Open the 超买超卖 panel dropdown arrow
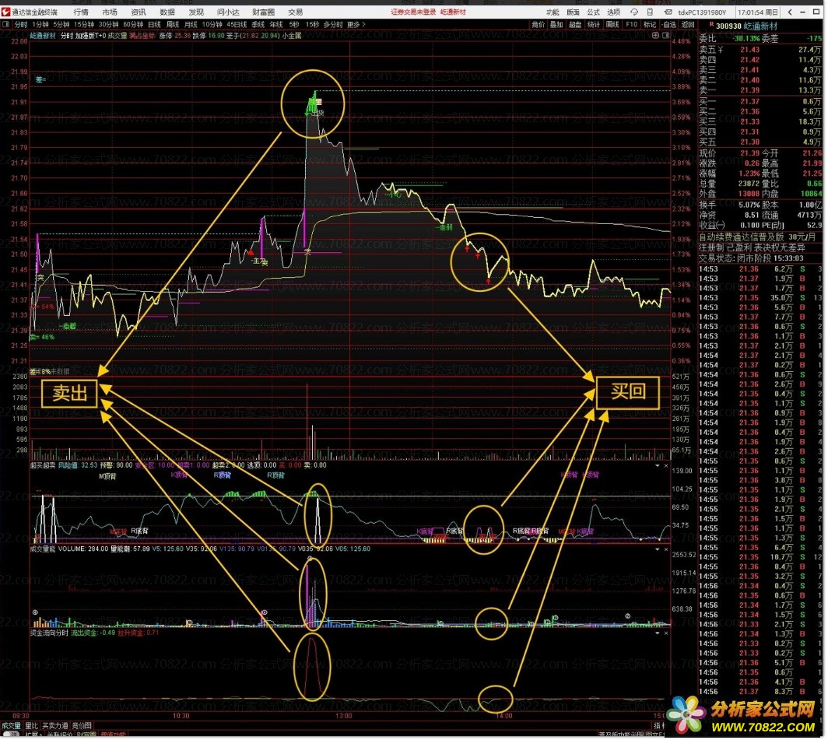828x740 pixels. 658,466
